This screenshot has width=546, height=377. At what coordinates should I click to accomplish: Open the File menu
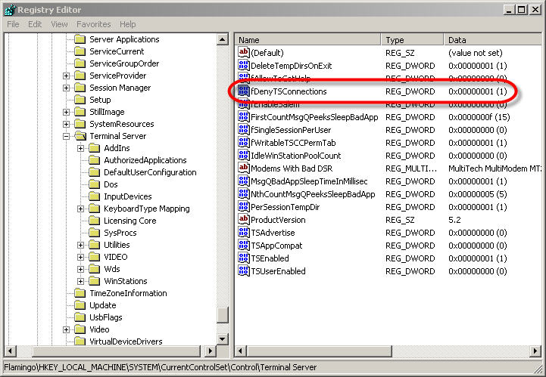click(x=13, y=24)
